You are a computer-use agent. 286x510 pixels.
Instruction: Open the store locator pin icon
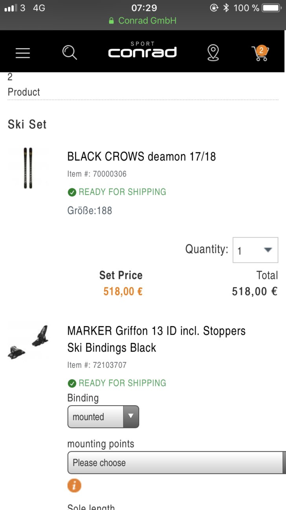[213, 53]
